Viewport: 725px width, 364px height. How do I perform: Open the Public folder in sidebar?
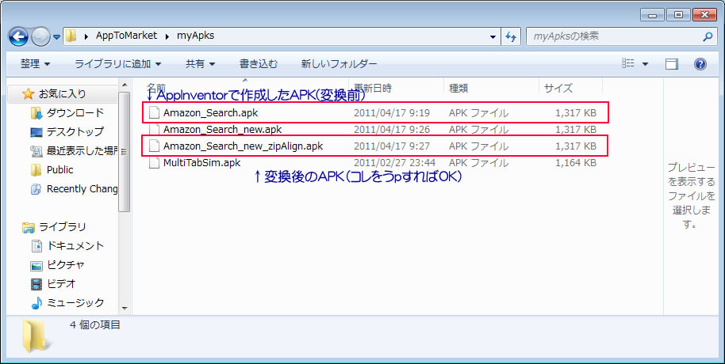click(x=59, y=170)
